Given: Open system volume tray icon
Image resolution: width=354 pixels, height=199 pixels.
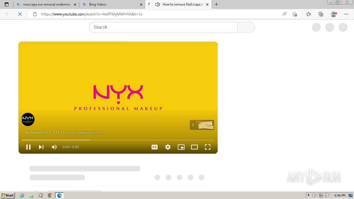Looking at the screenshot, I should [314, 195].
